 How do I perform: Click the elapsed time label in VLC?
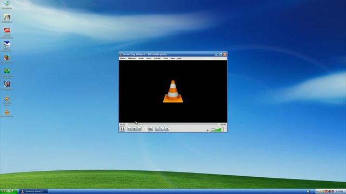(x=122, y=124)
